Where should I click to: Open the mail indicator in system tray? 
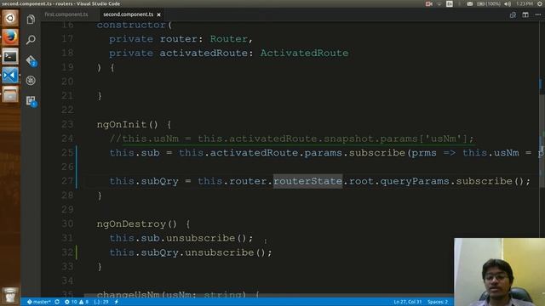click(x=470, y=3)
